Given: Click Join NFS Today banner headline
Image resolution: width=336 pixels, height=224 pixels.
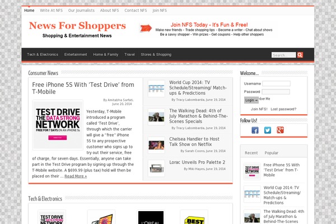Looking at the screenshot, I should pyautogui.click(x=209, y=25).
